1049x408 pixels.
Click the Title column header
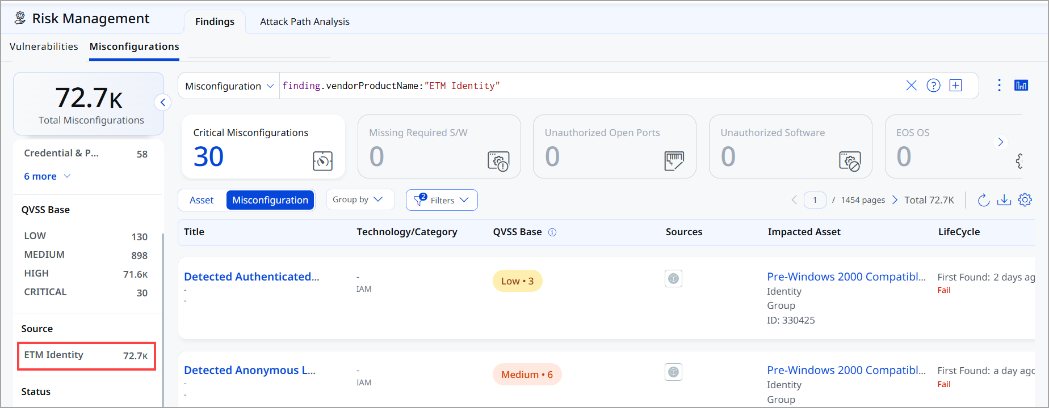point(194,232)
